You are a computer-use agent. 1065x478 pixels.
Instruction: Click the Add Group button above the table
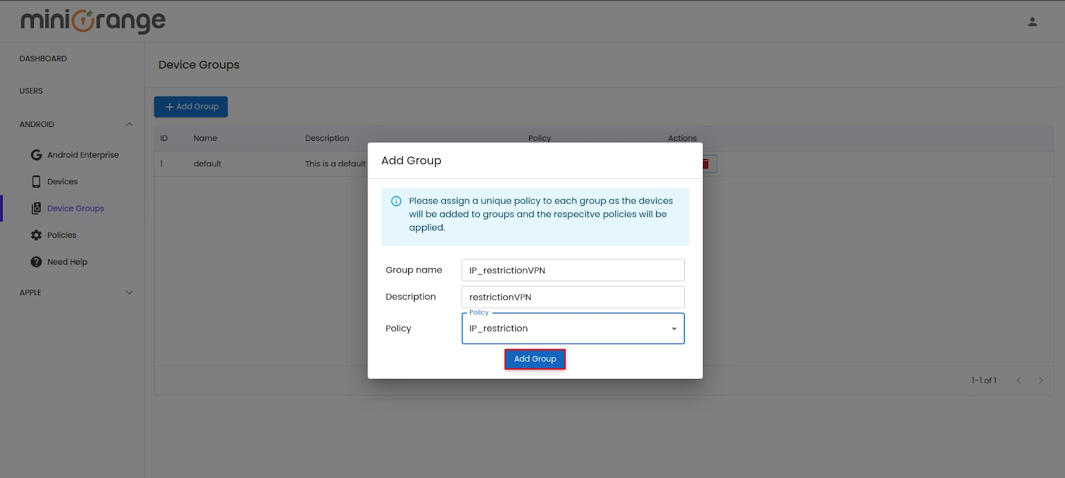coord(191,106)
